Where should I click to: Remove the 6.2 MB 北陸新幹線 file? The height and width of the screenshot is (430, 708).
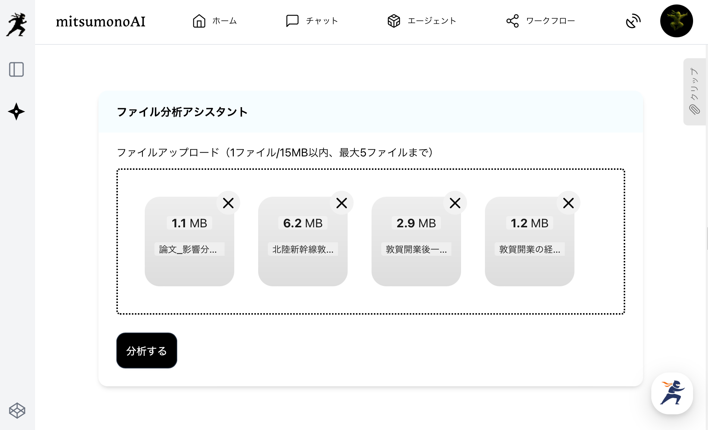342,203
